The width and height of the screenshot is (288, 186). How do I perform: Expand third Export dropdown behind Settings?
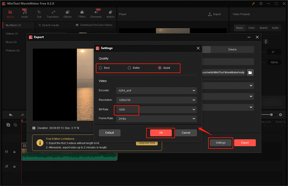(251, 107)
